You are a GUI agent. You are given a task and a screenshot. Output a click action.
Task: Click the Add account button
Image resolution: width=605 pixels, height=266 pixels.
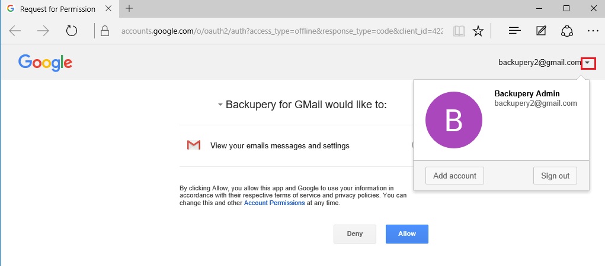454,176
